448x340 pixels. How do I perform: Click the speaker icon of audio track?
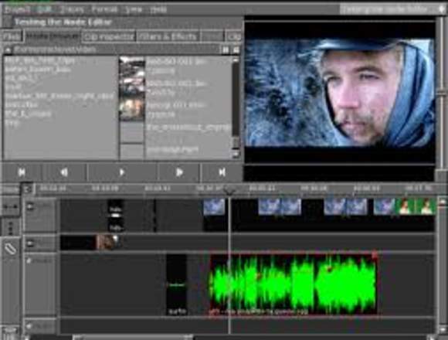29,260
